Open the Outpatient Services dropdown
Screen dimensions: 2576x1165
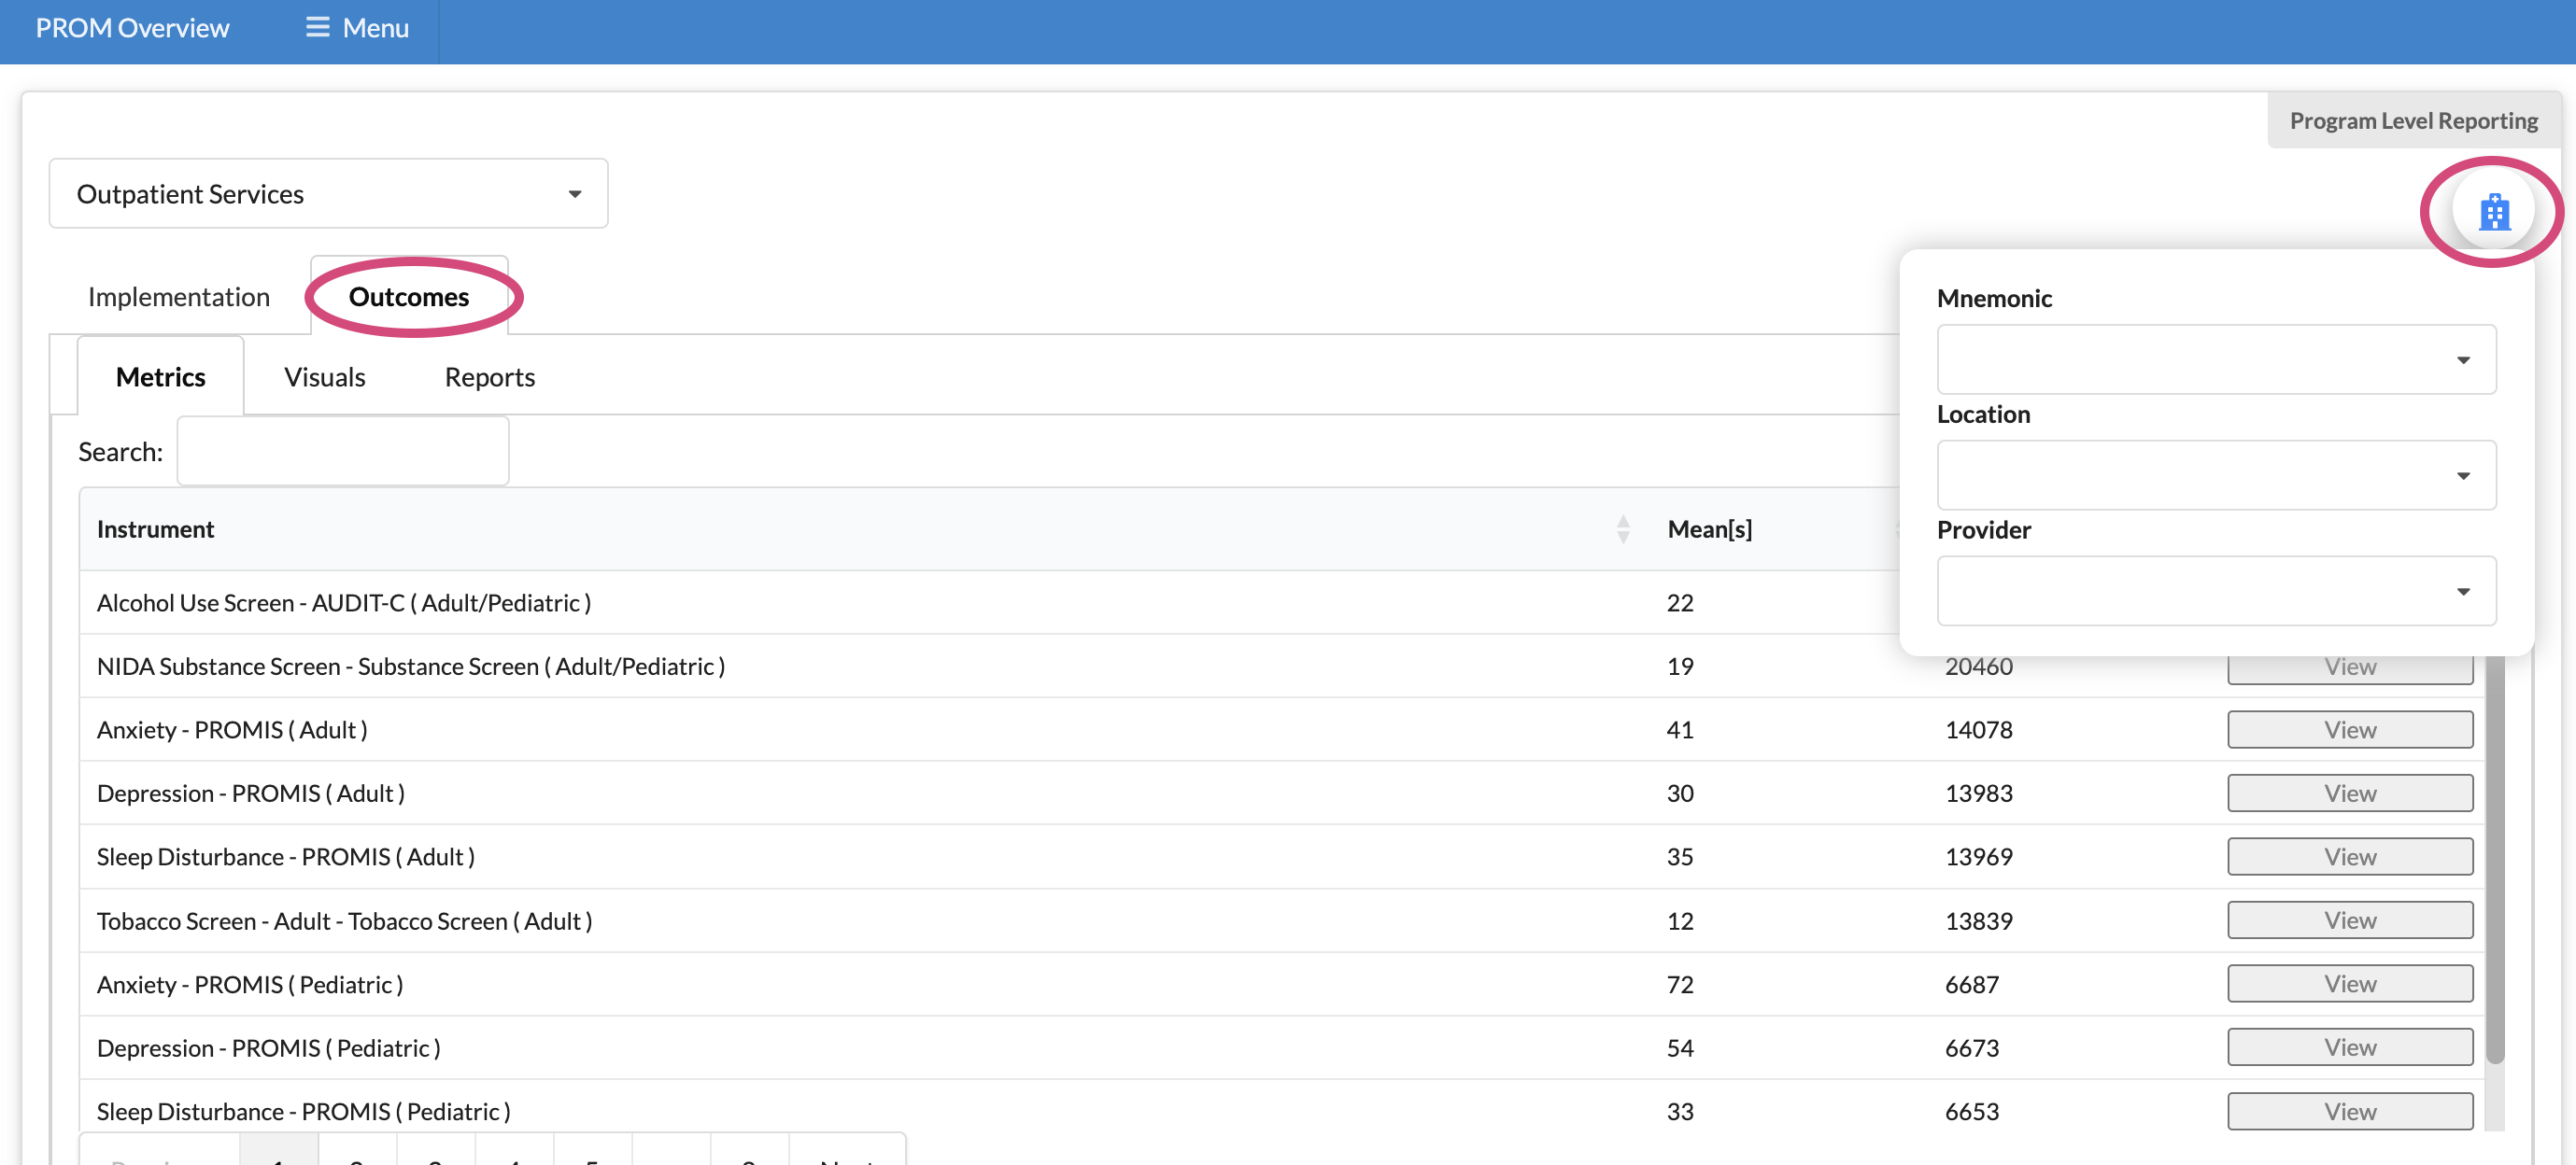328,194
